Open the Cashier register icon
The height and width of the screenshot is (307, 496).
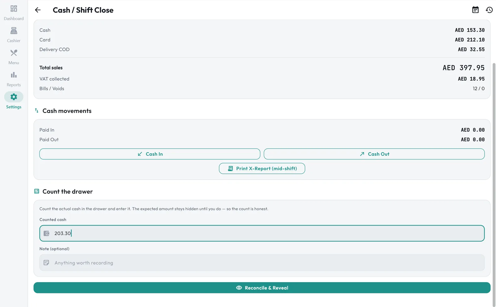(14, 30)
